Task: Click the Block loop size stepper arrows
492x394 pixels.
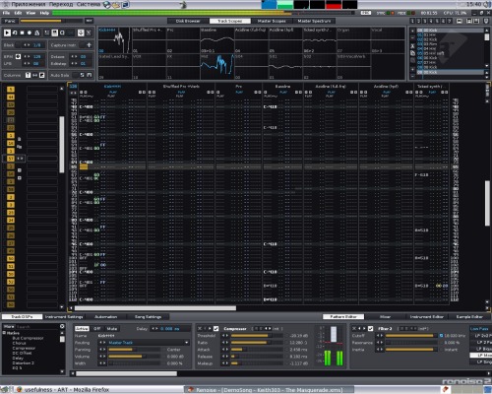Action: click(x=27, y=45)
